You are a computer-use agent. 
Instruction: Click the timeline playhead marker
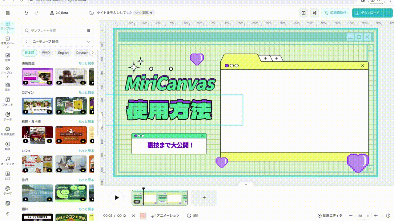[x=143, y=189]
